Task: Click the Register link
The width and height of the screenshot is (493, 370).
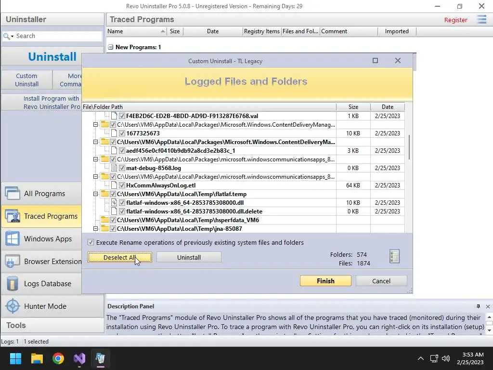Action: (x=455, y=20)
